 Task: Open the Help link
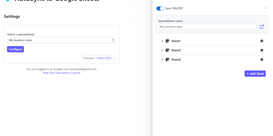pyautogui.click(x=46, y=73)
